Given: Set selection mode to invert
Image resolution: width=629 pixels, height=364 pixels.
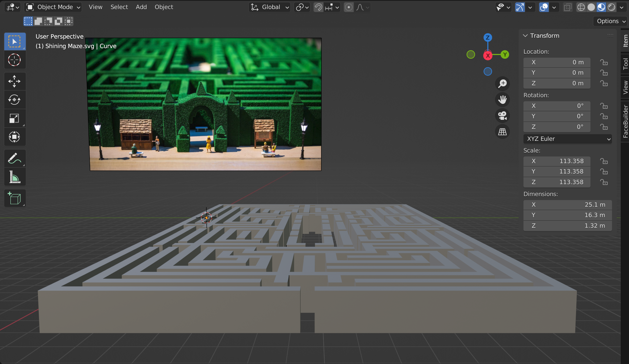Looking at the screenshot, I should (58, 21).
